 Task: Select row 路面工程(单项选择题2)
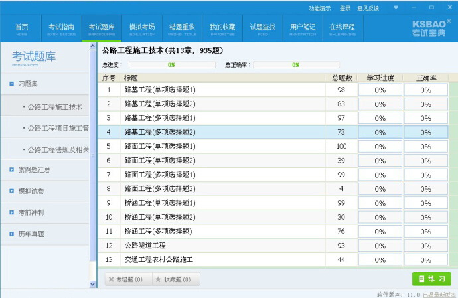tap(273, 161)
